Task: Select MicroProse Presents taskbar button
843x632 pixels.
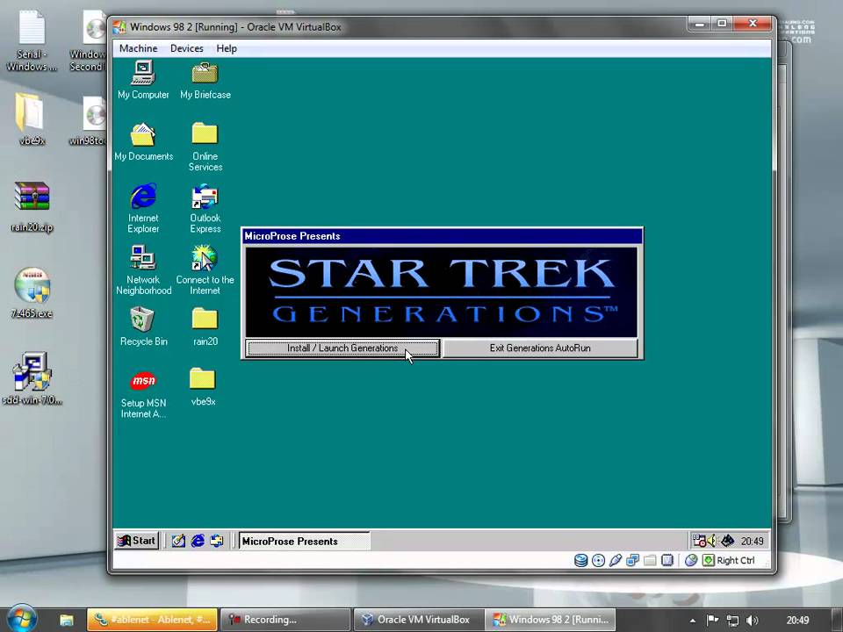Action: point(304,542)
